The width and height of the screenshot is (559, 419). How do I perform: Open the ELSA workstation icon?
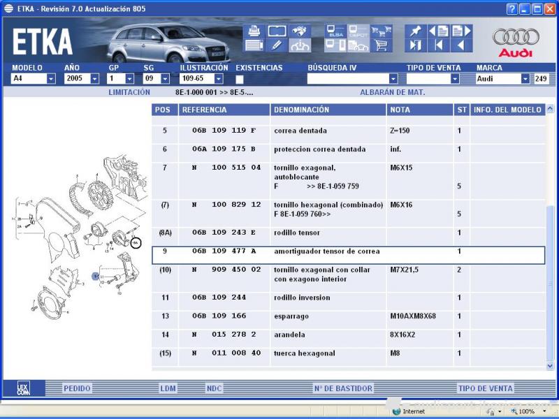tap(335, 31)
